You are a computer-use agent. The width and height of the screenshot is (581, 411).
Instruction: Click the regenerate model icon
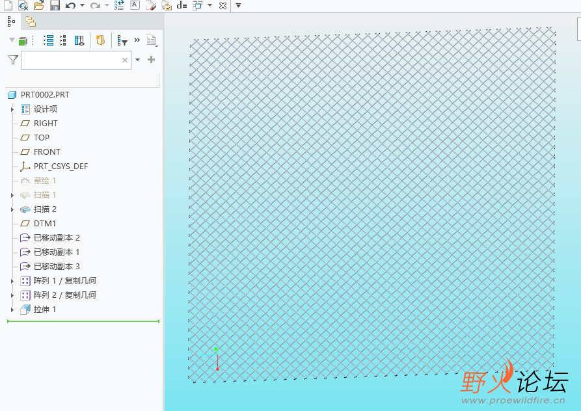click(x=119, y=5)
